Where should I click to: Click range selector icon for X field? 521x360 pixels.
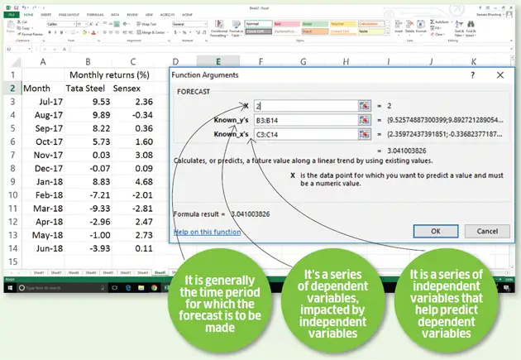coord(364,106)
